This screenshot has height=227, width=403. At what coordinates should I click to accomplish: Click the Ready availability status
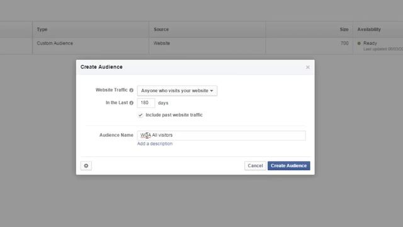point(370,44)
